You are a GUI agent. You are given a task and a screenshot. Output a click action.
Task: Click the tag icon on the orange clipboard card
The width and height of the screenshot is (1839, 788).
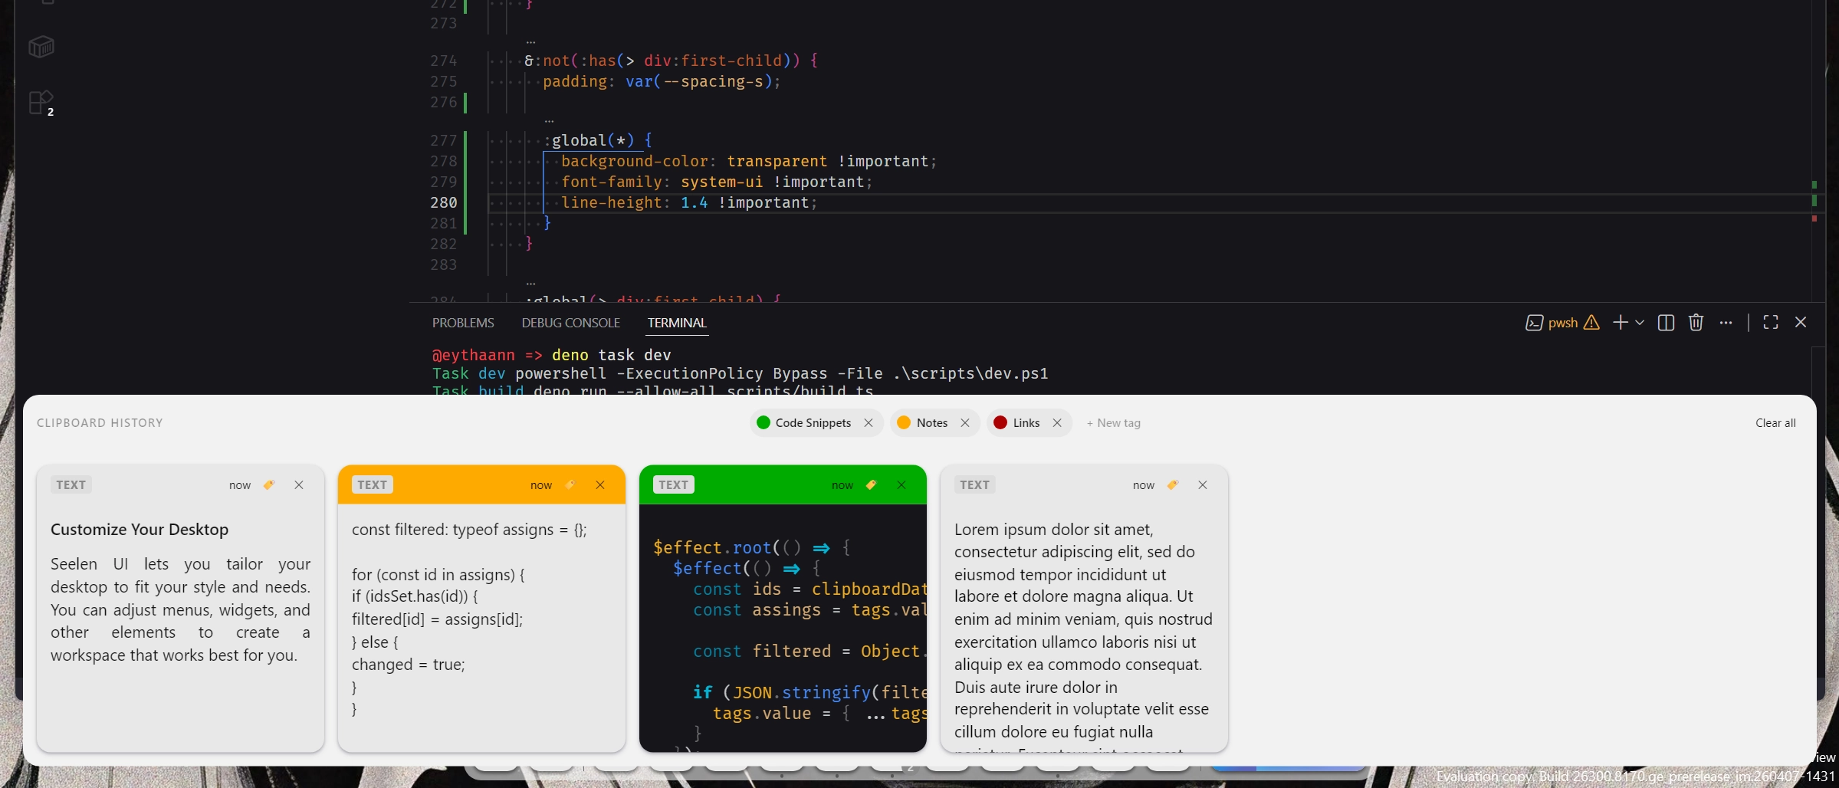(570, 485)
